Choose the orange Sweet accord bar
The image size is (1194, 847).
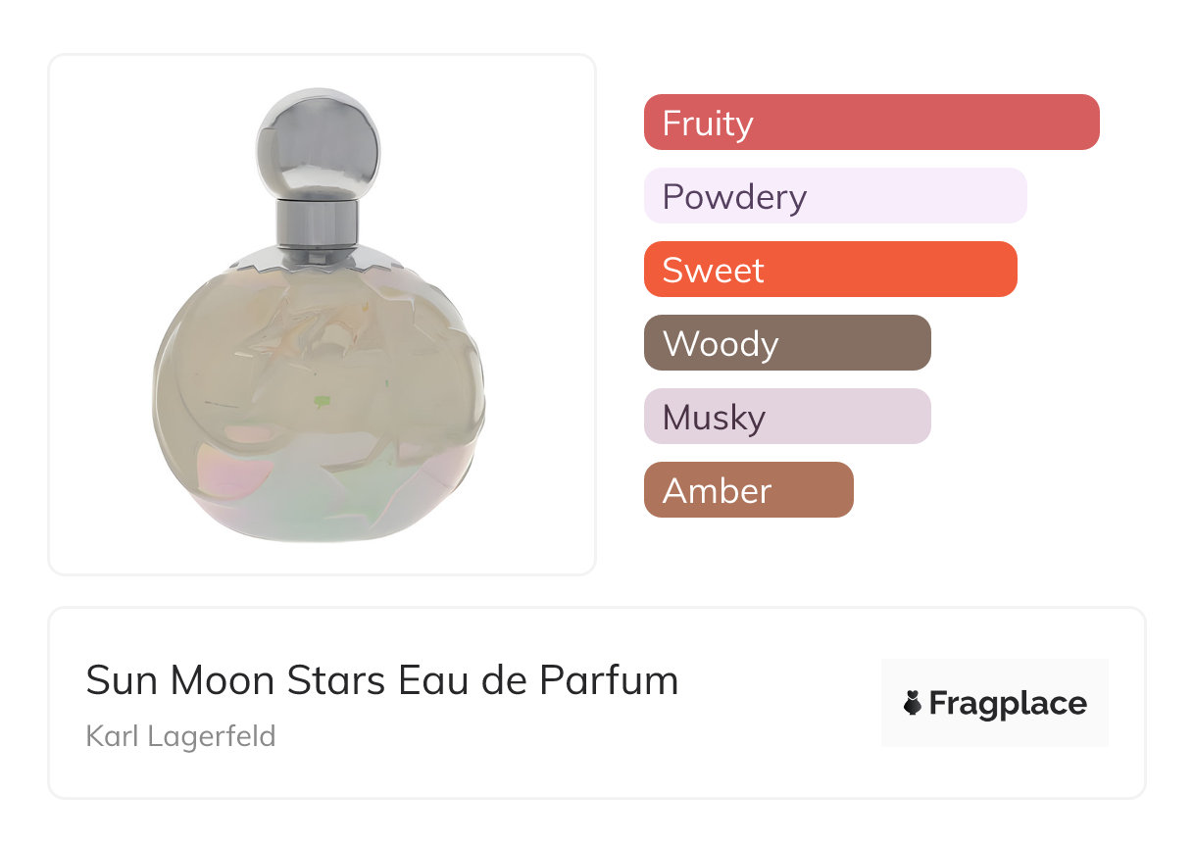(829, 270)
